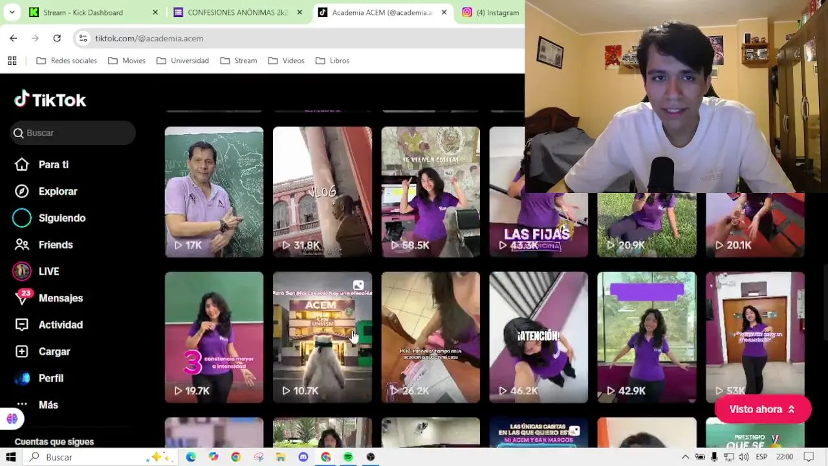Open the site information icon in address bar
The height and width of the screenshot is (466, 828).
tap(83, 38)
